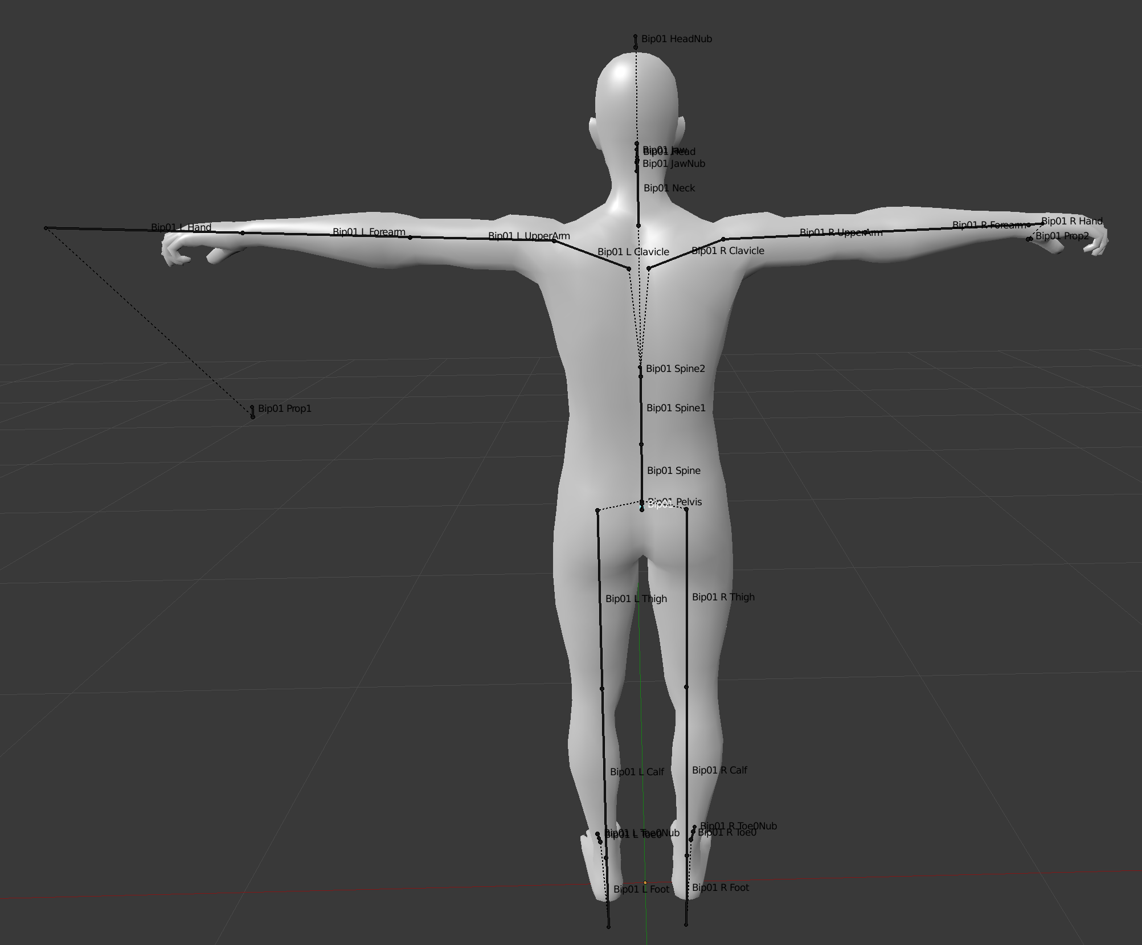The height and width of the screenshot is (945, 1142).
Task: Select the Bip01 R Clavicle bone label
Action: 728,251
